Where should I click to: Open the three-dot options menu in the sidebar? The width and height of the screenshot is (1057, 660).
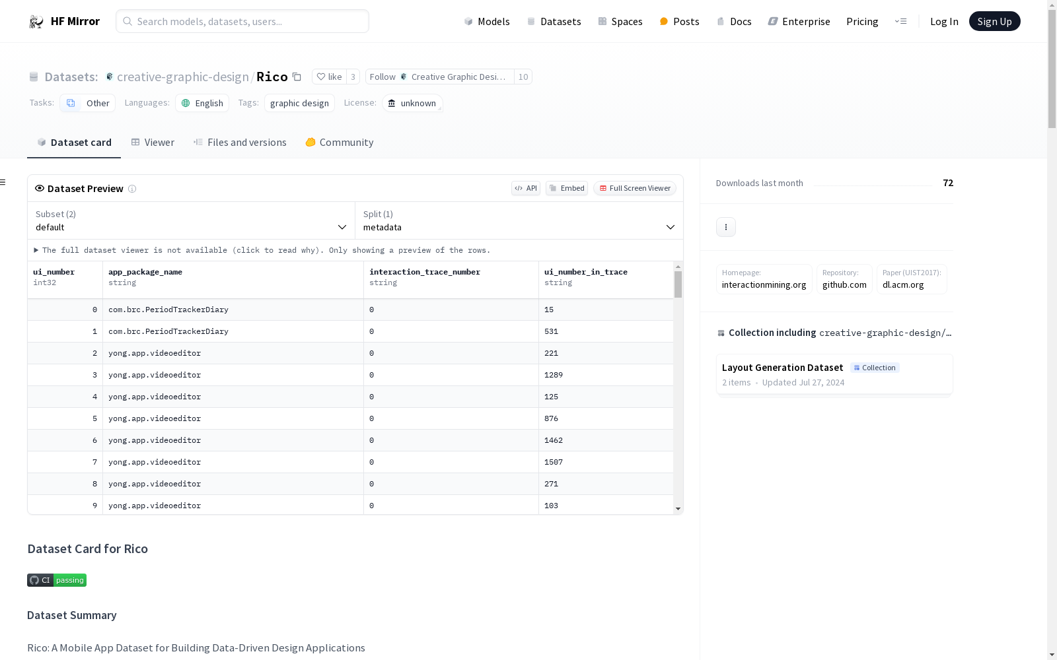pyautogui.click(x=725, y=227)
